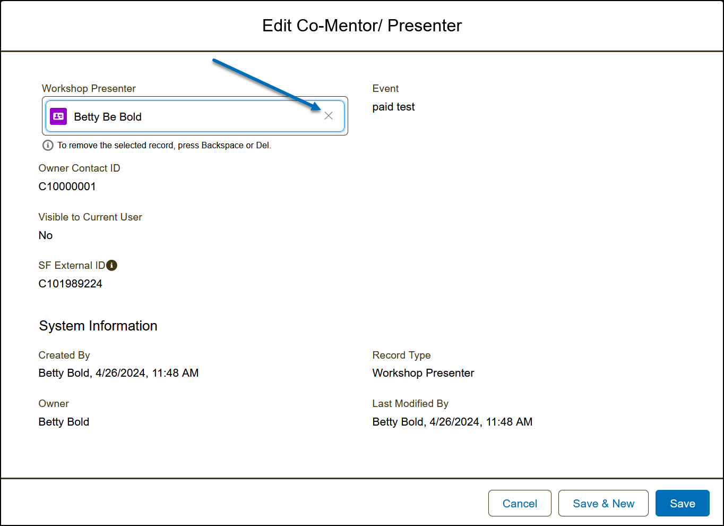This screenshot has height=526, width=724.
Task: Click the Visible to Current User value "No"
Action: tap(46, 235)
